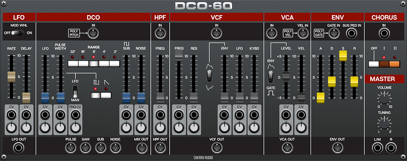Click the LFO RATE slider handle
This screenshot has width=407, height=161.
coord(11,77)
